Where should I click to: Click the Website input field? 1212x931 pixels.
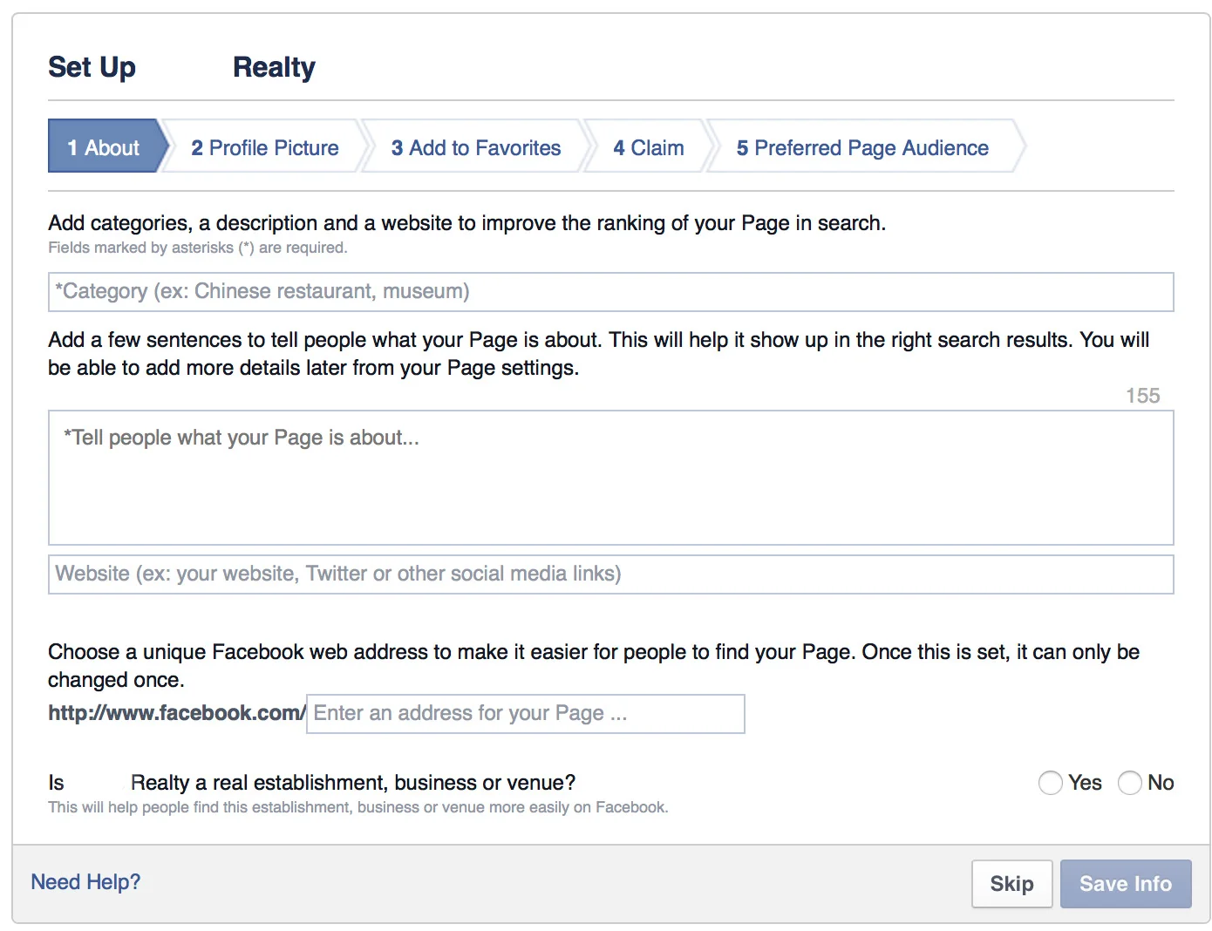[x=610, y=574]
